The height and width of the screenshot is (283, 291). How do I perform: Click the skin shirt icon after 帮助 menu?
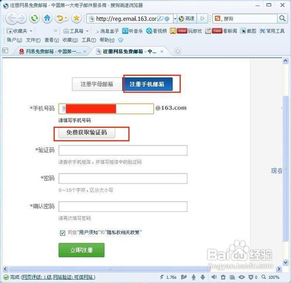tap(120, 40)
